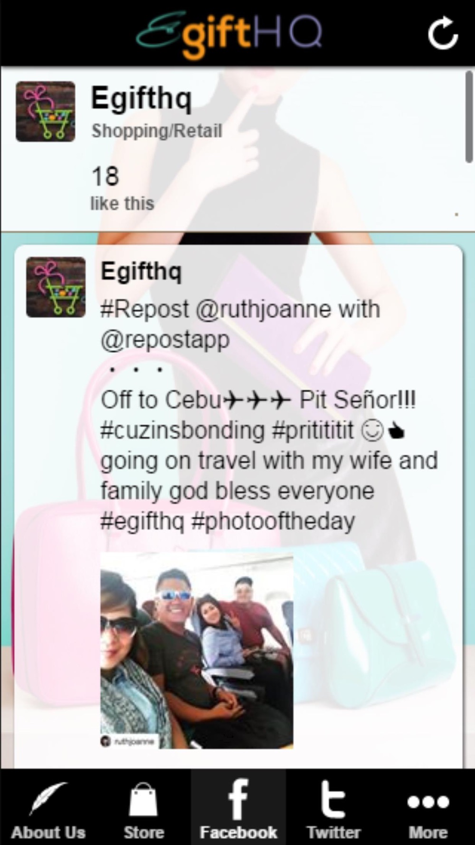Image resolution: width=475 pixels, height=845 pixels.
Task: Click the Shopping/Retail category label
Action: click(157, 131)
